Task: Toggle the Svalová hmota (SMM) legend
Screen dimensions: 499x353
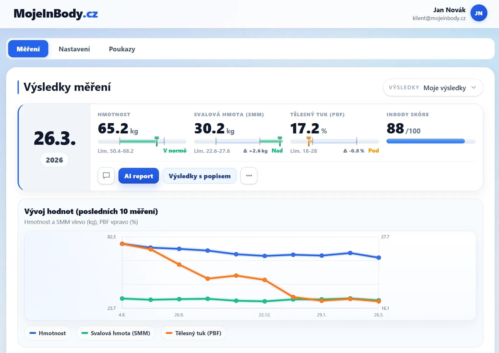Action: click(x=116, y=333)
